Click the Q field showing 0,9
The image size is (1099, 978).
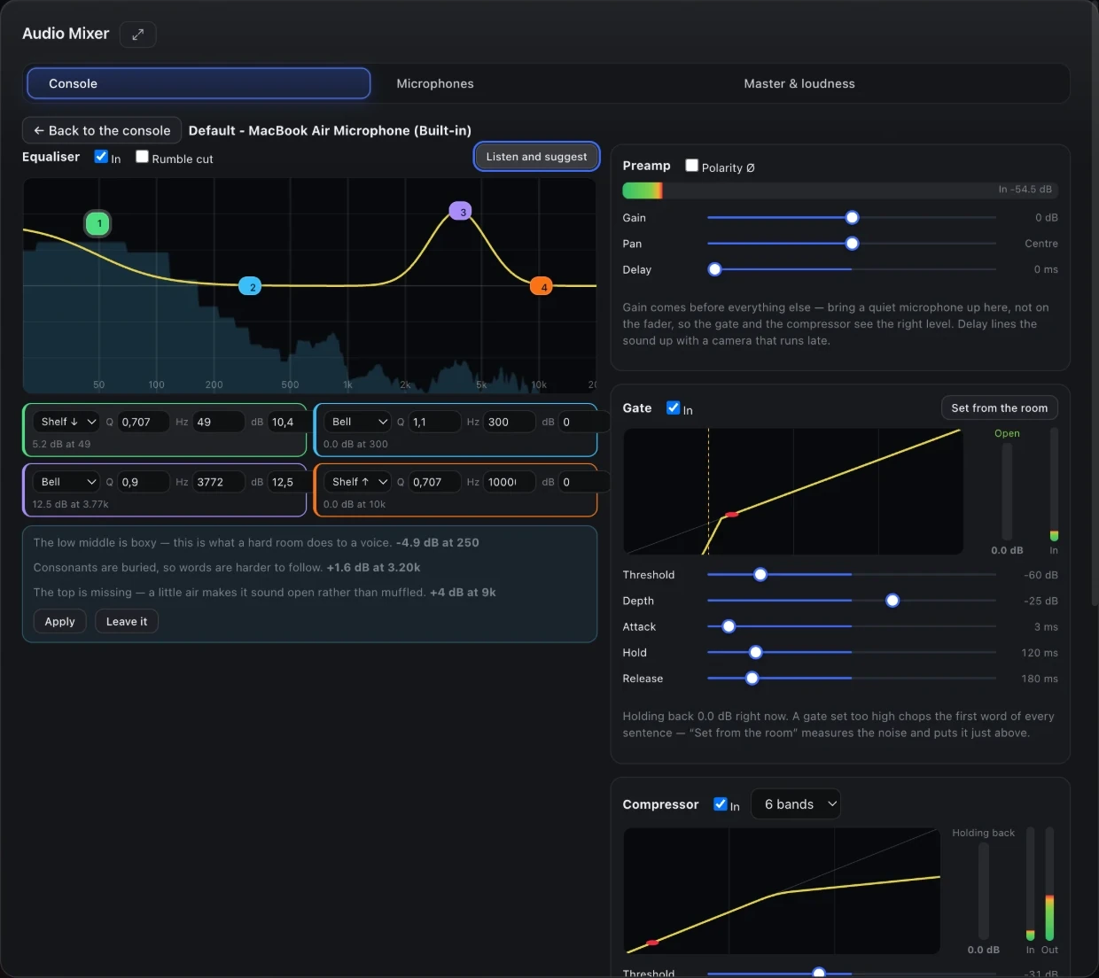144,482
